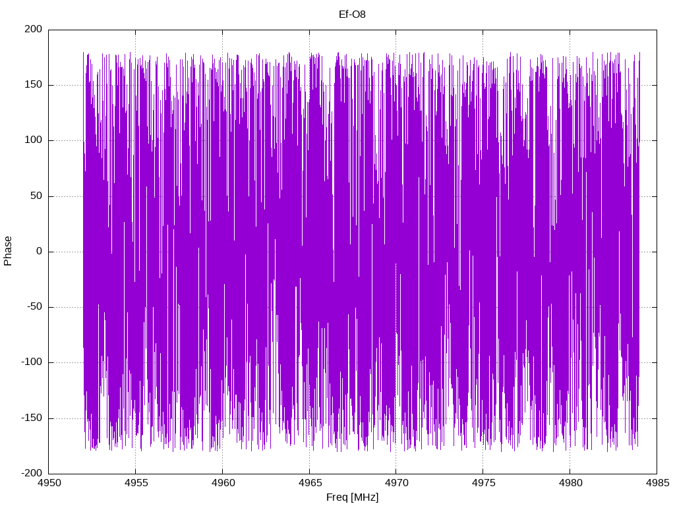Screen dimensions: 675x506
Task: Select the 4985 x-axis tick label
Action: click(657, 483)
